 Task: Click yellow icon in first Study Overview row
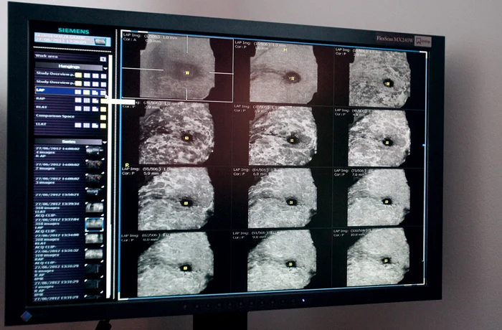[80, 75]
